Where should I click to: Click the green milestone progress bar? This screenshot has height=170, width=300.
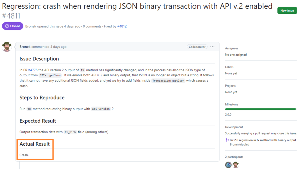click(260, 109)
